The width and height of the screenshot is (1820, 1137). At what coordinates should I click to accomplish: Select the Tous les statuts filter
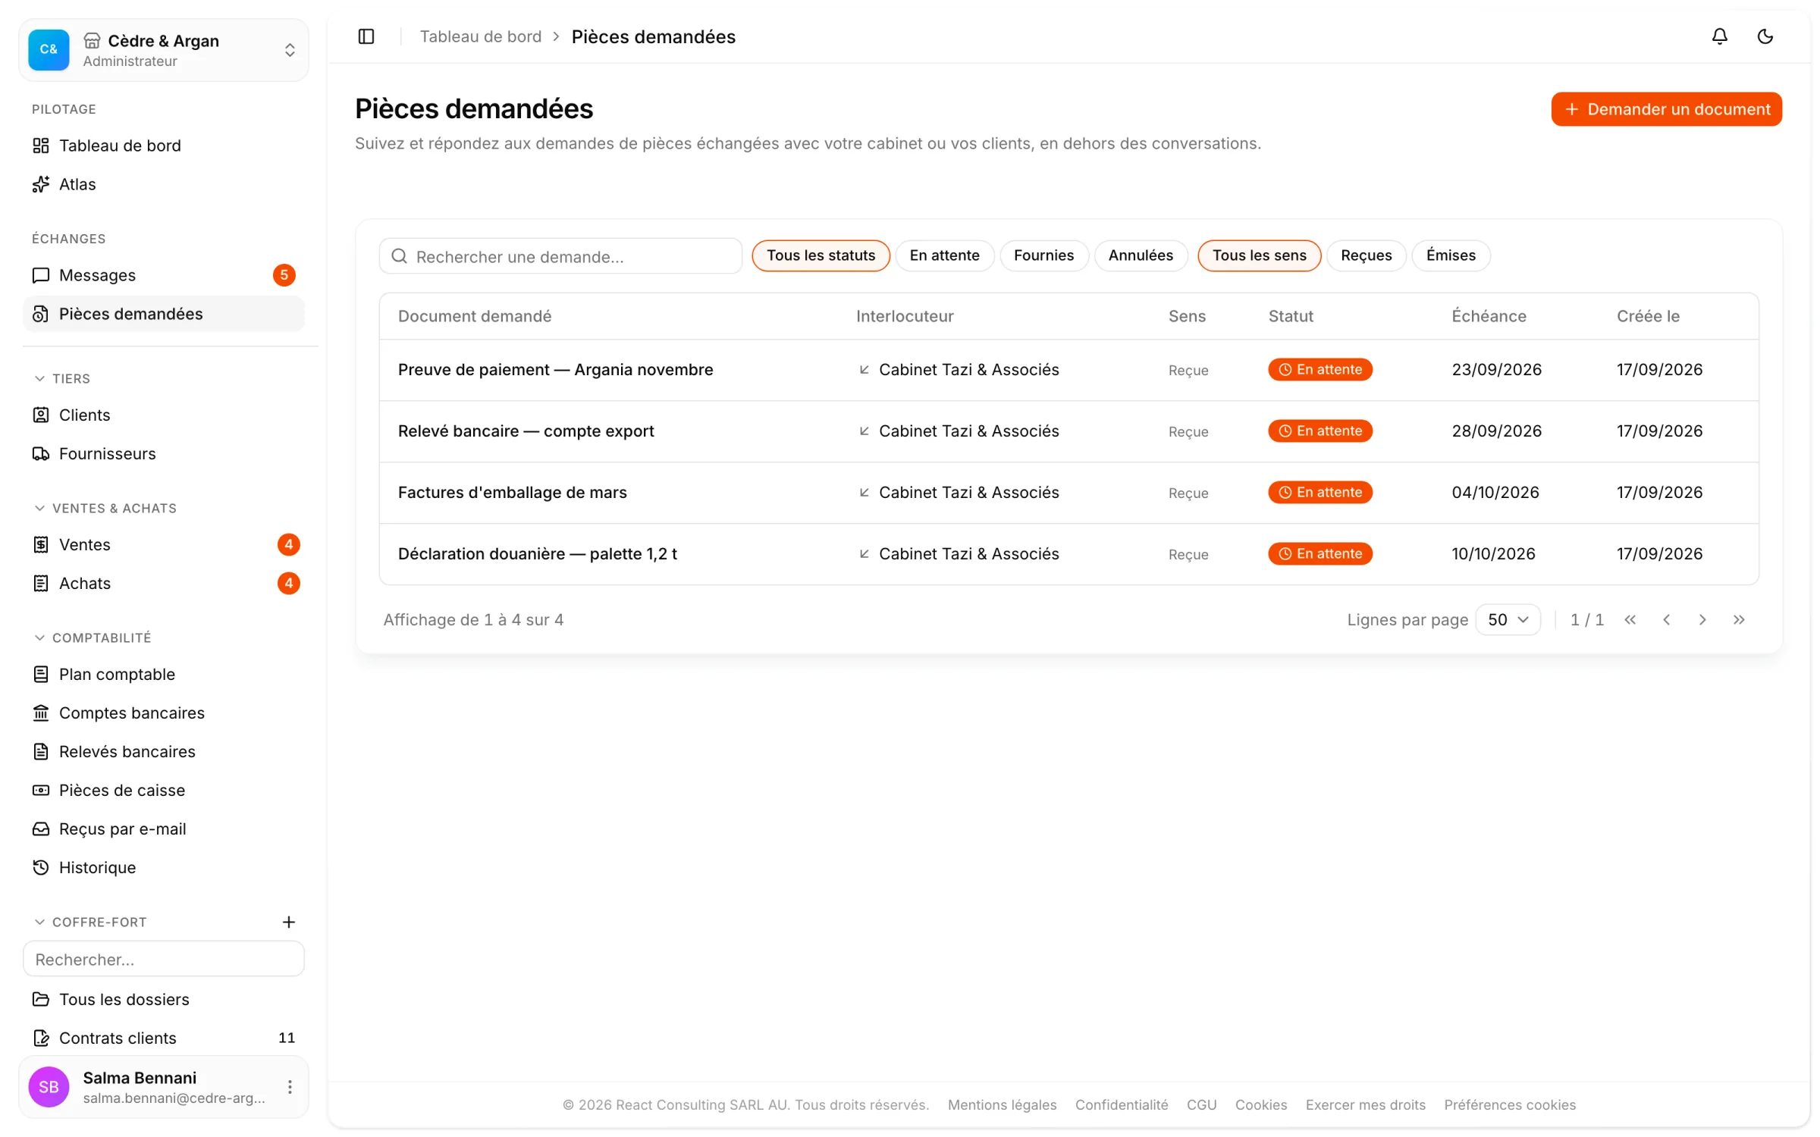821,255
